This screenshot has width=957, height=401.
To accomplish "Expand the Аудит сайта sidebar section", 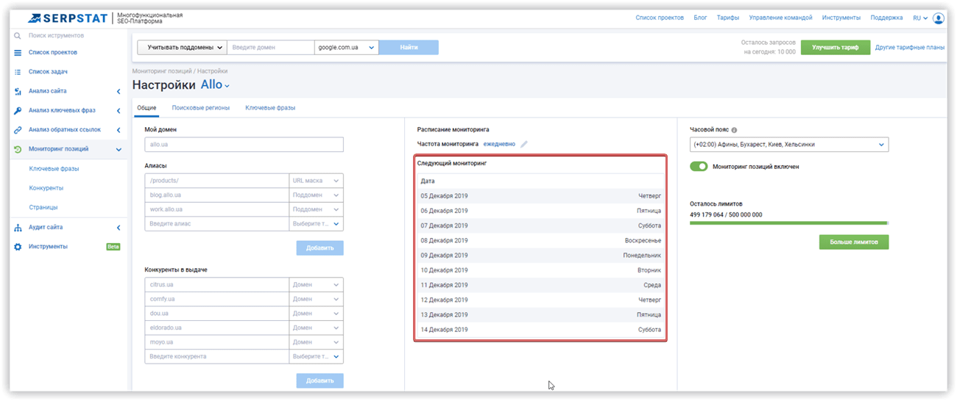I will [119, 228].
